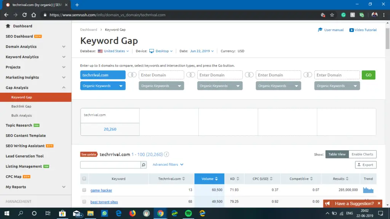Launch Firefox from taskbar

(x=132, y=213)
